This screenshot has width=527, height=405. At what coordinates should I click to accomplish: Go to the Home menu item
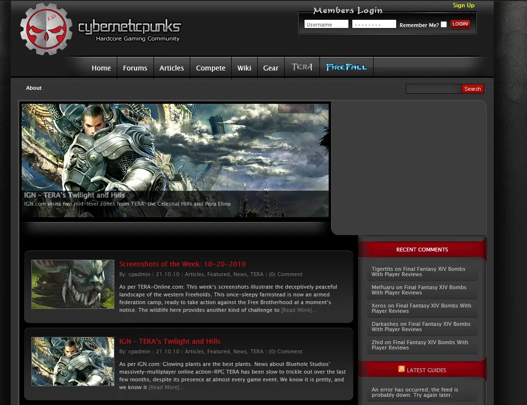[101, 68]
